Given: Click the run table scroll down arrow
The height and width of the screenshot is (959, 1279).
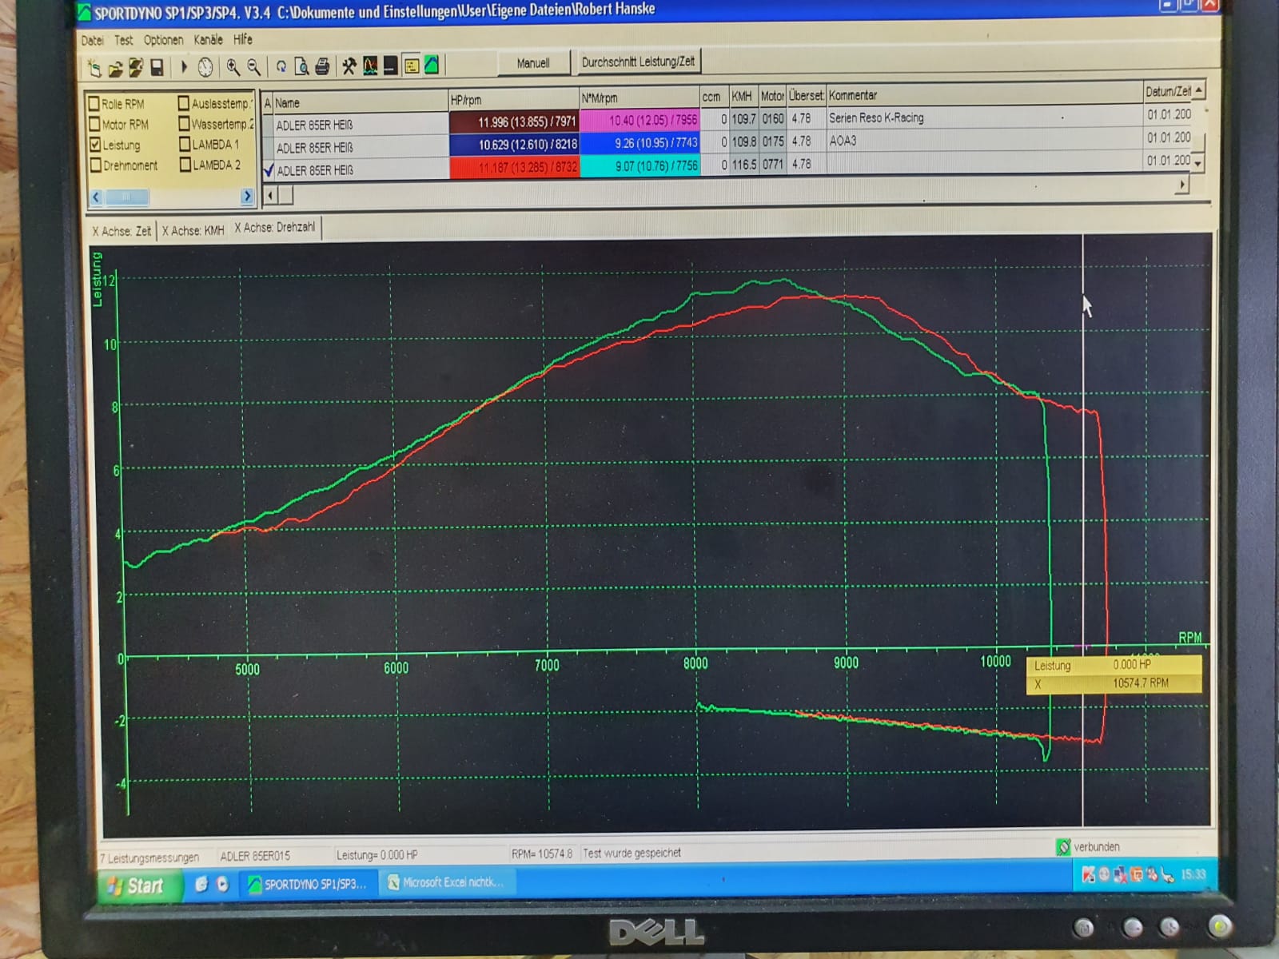Looking at the screenshot, I should (x=1197, y=163).
